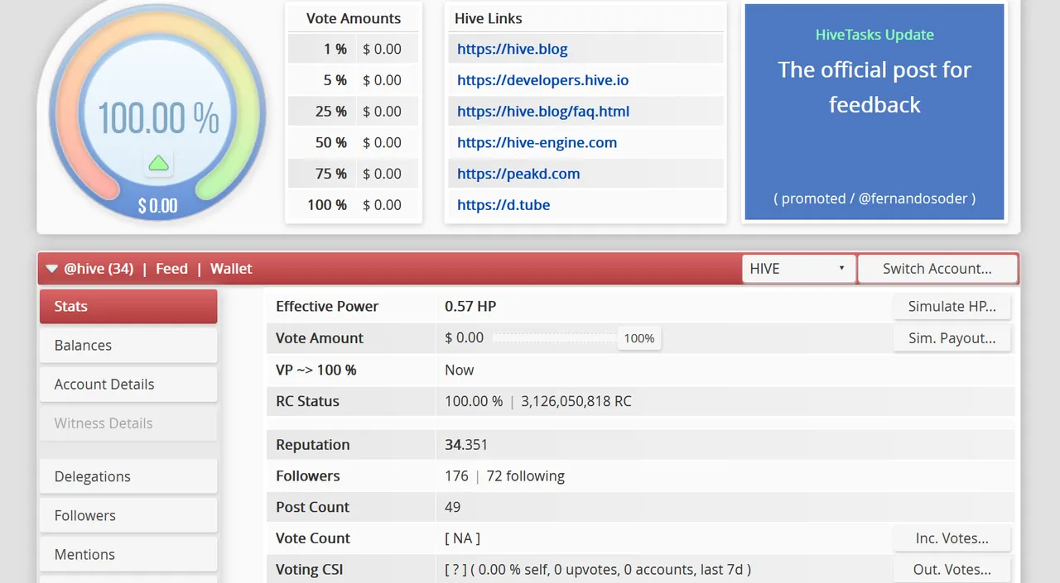This screenshot has height=583, width=1060.
Task: Click the 176 followers count
Action: [456, 475]
